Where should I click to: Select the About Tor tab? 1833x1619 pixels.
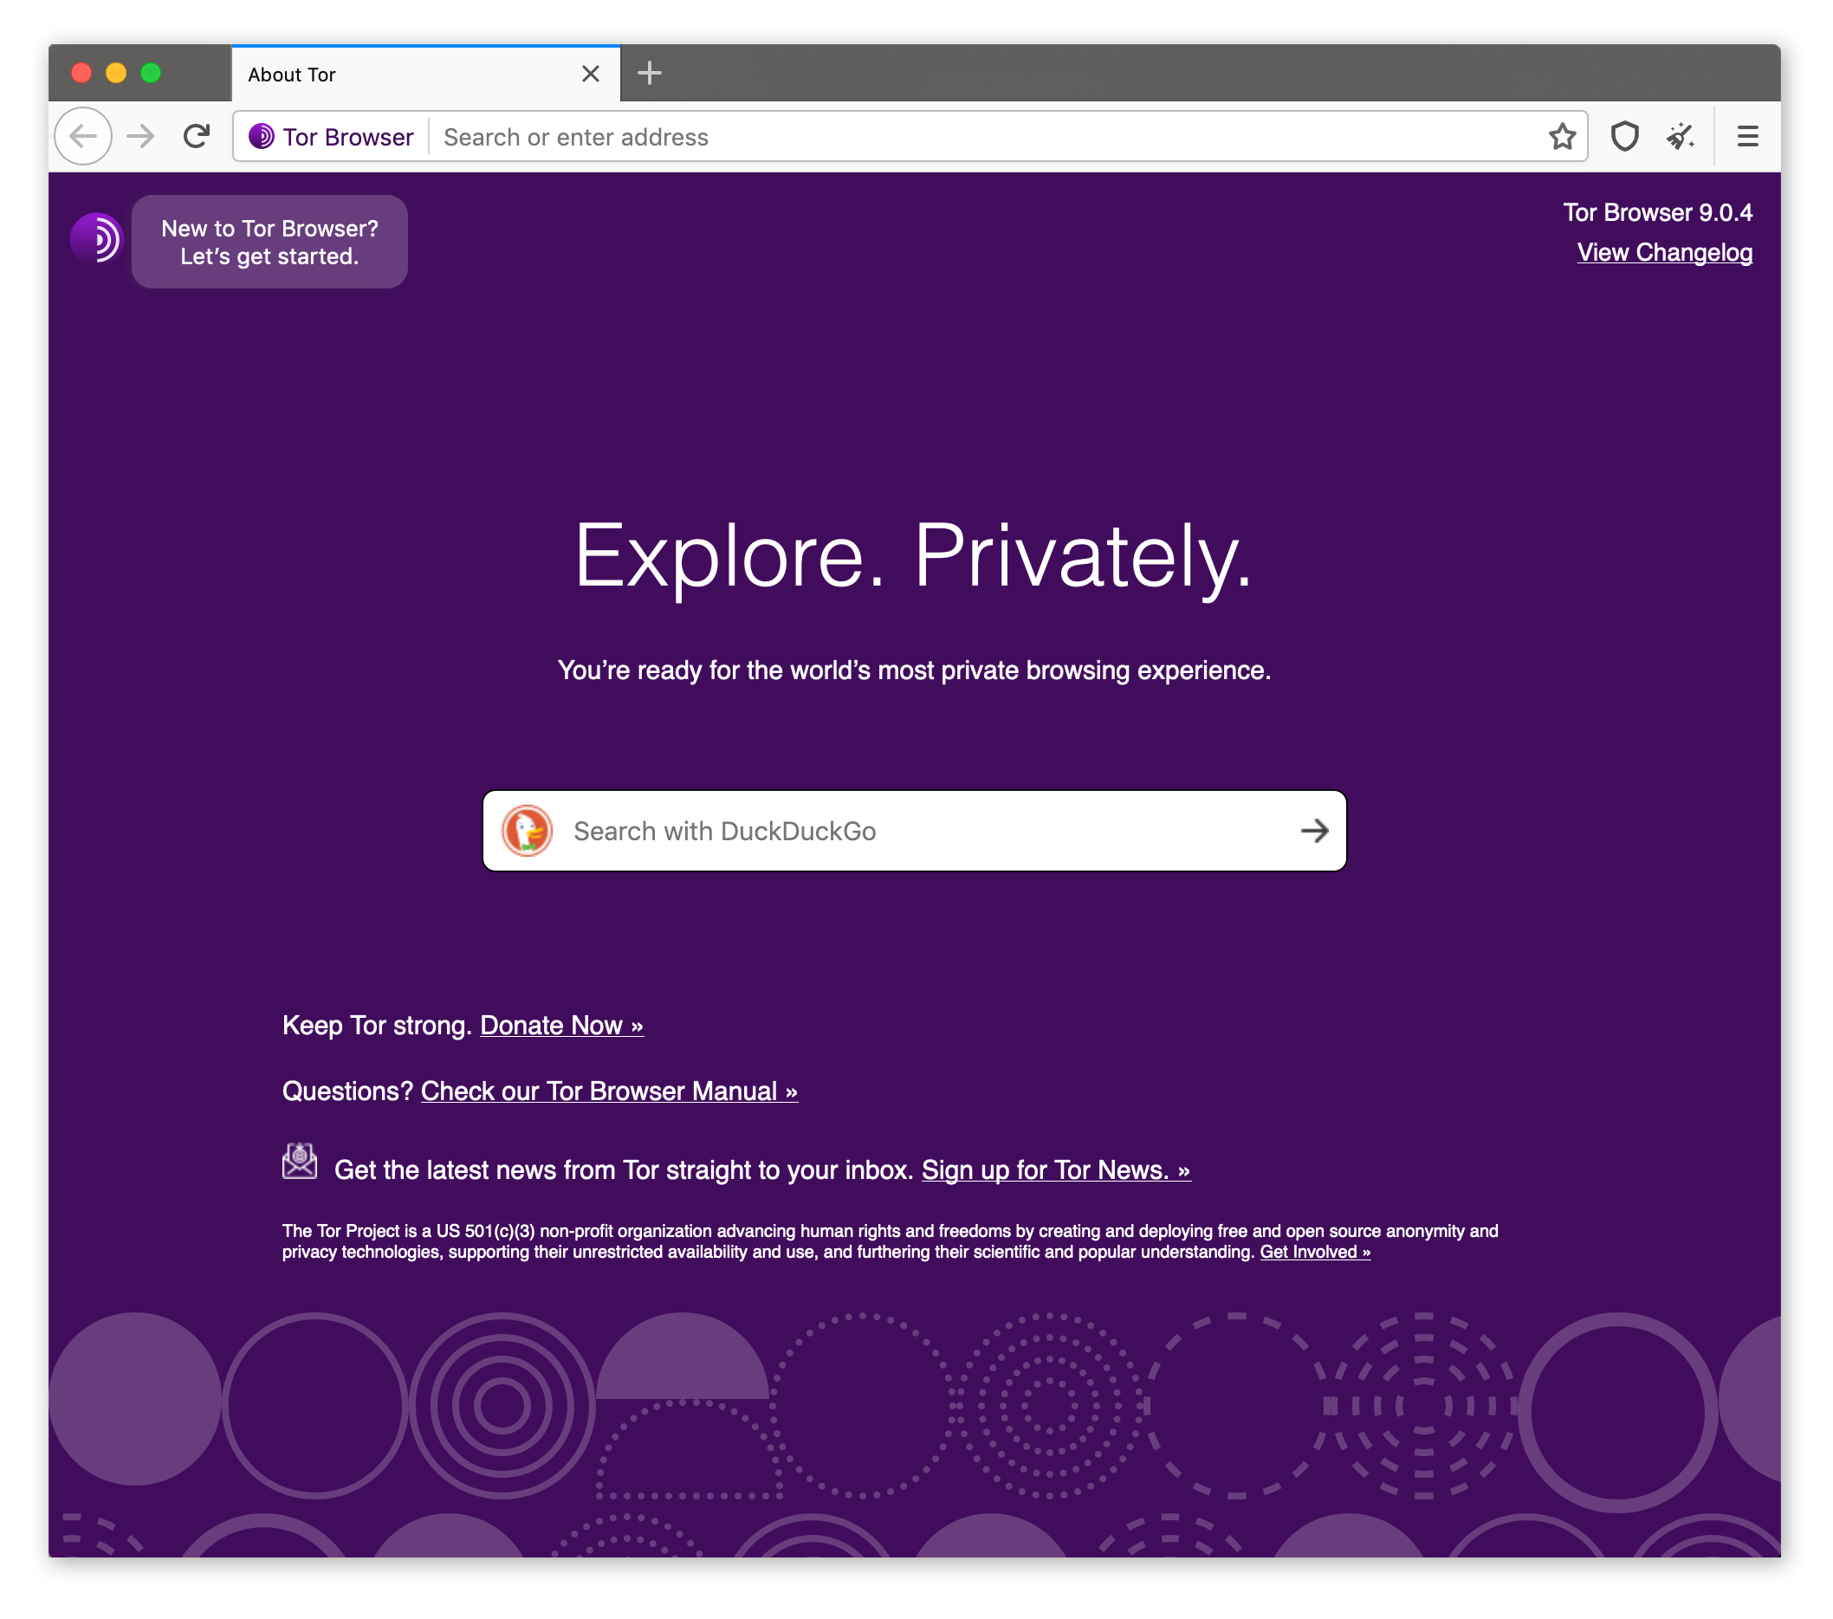(x=426, y=74)
